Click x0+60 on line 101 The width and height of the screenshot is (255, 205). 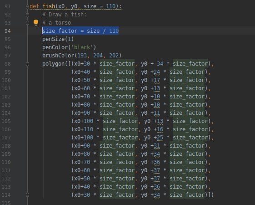click(x=82, y=88)
